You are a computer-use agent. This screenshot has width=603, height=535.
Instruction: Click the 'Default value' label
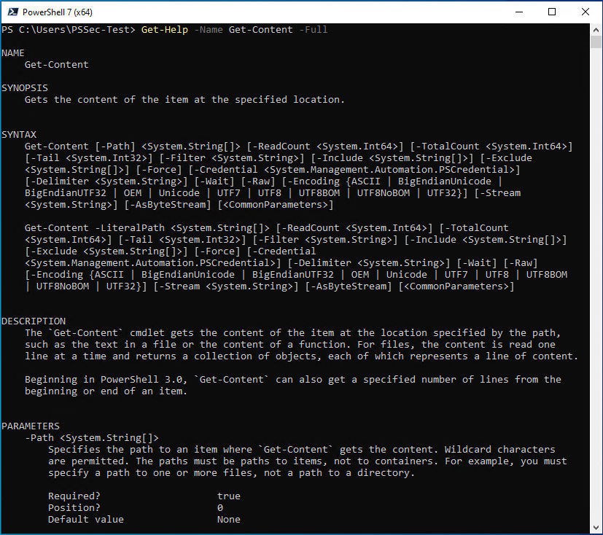click(x=86, y=519)
